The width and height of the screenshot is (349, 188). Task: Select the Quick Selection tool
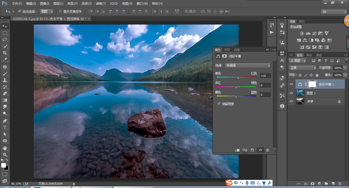[5, 46]
